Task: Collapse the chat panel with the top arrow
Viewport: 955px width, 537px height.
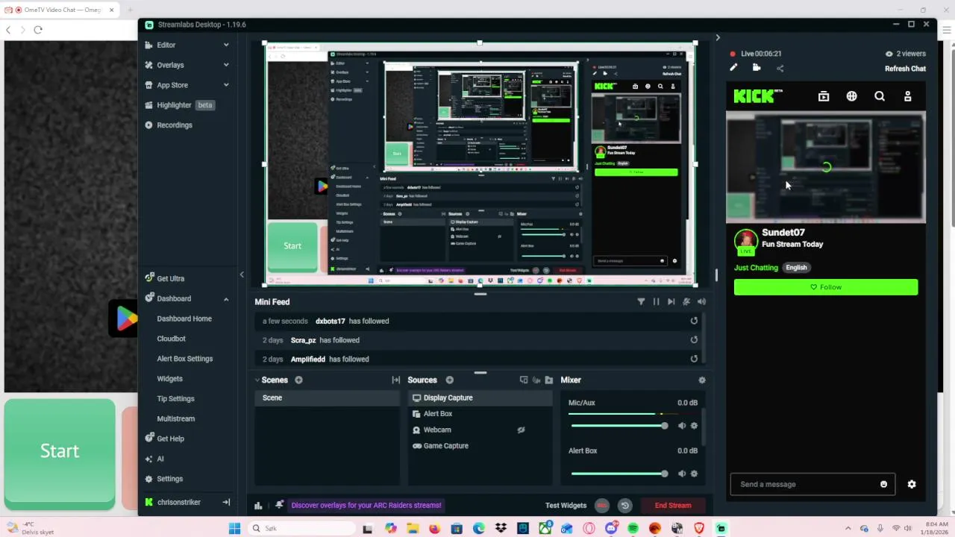Action: (718, 37)
